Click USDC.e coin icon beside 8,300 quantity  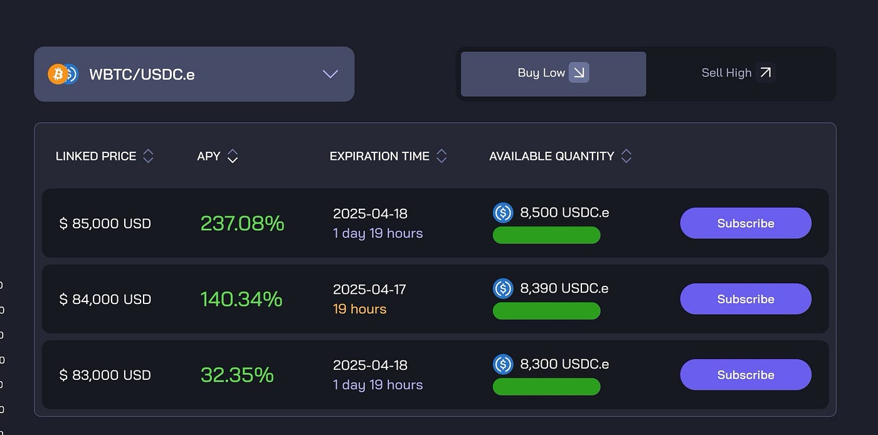point(503,364)
